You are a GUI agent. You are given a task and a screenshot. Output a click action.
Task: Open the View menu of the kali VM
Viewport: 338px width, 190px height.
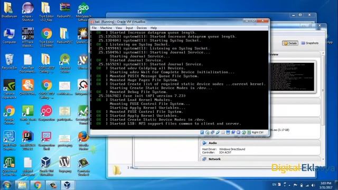118,28
